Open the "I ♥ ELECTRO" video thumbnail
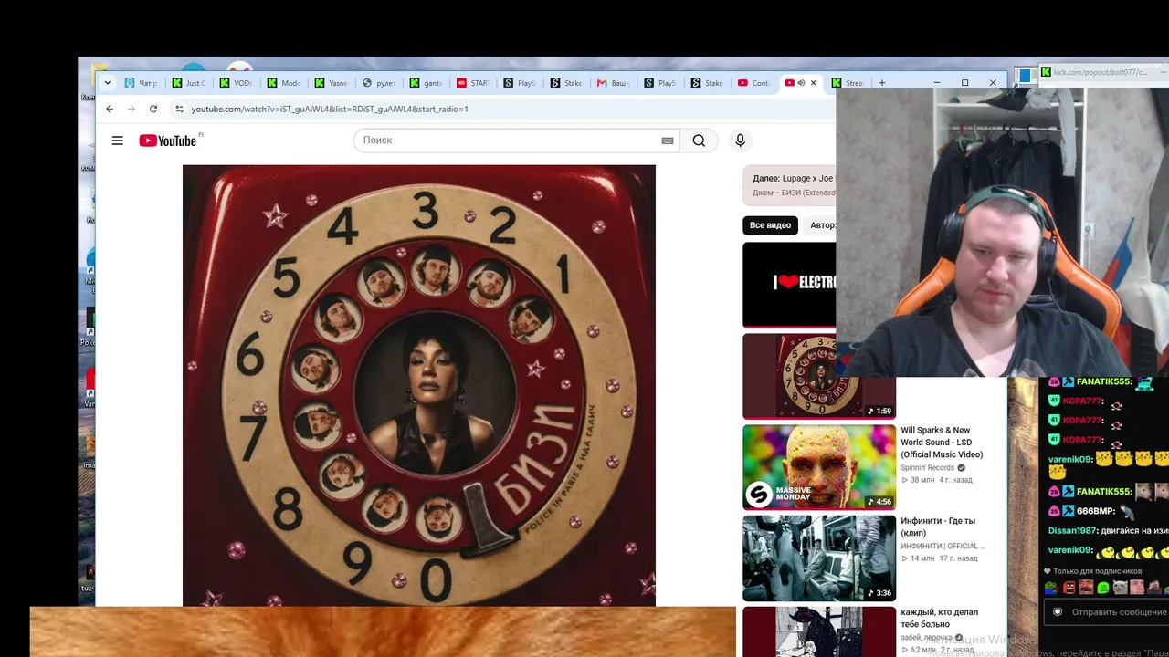Viewport: 1169px width, 657px height. [789, 284]
